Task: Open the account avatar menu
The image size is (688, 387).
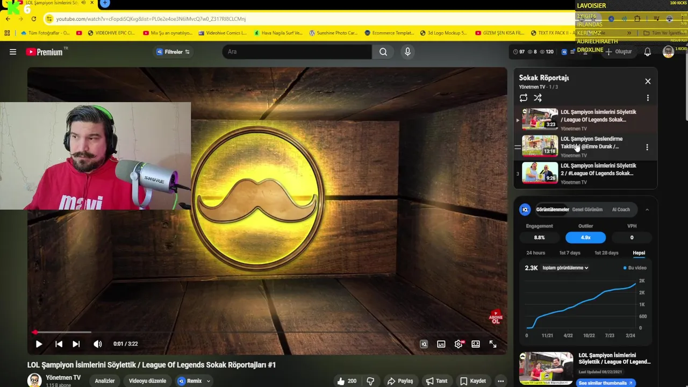Action: click(x=668, y=52)
